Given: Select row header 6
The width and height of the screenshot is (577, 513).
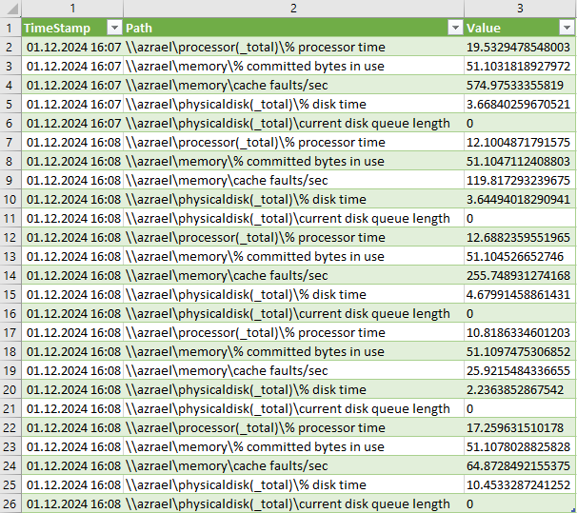Looking at the screenshot, I should tap(10, 123).
